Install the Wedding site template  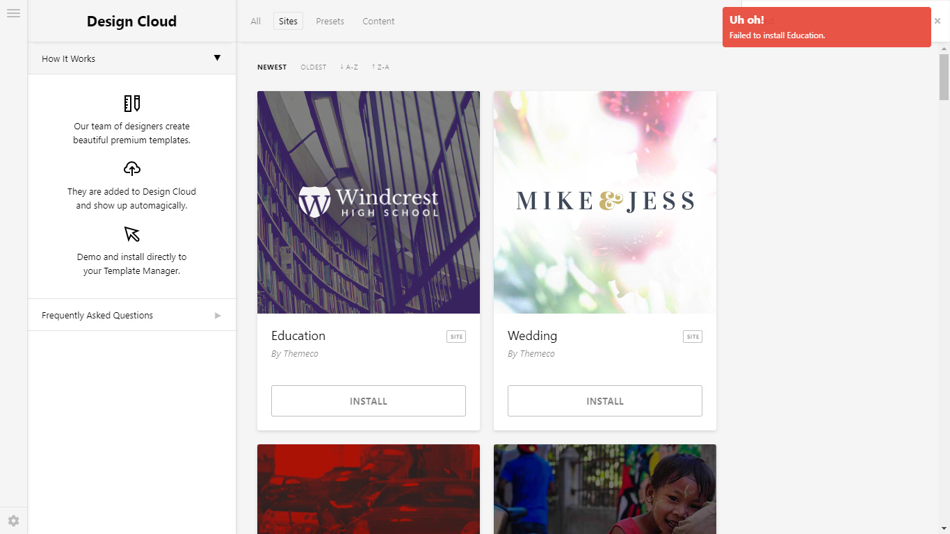[605, 401]
